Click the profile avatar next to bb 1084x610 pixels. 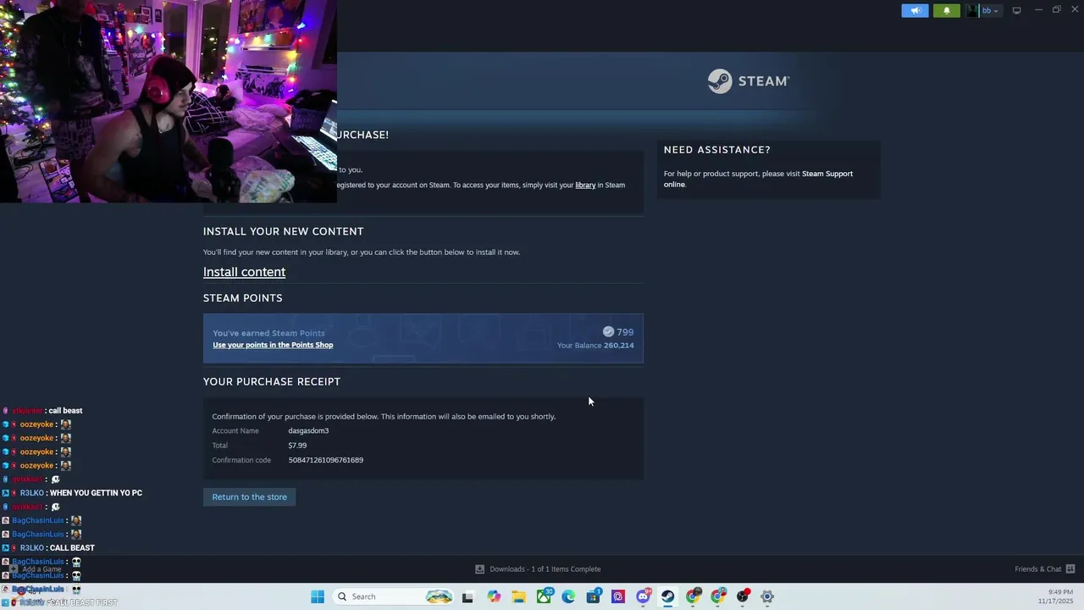(x=972, y=11)
